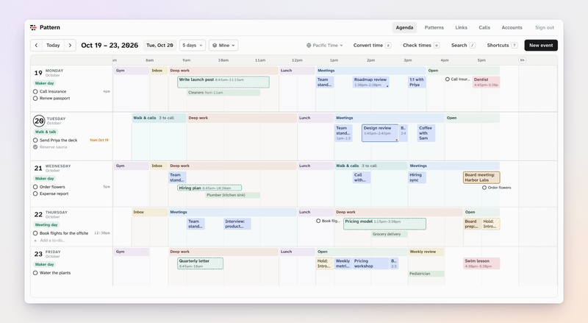588x323 pixels.
Task: Open the Design review event on Tuesday
Action: (x=379, y=133)
